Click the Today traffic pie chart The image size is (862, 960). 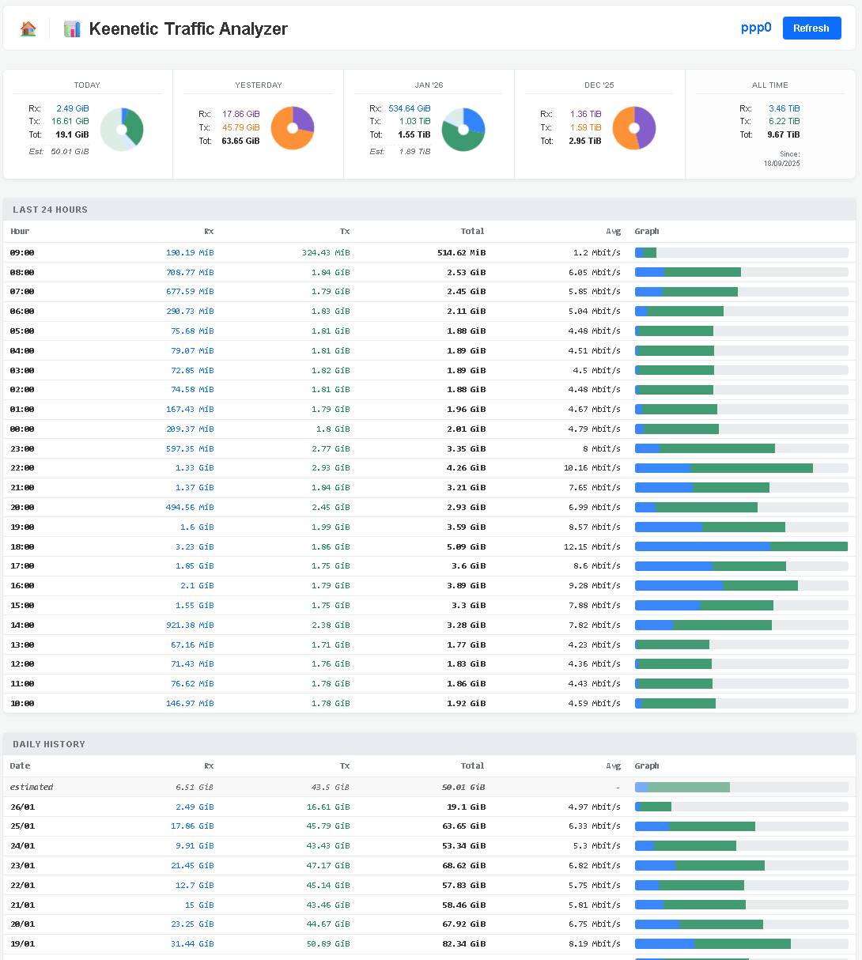tap(122, 129)
